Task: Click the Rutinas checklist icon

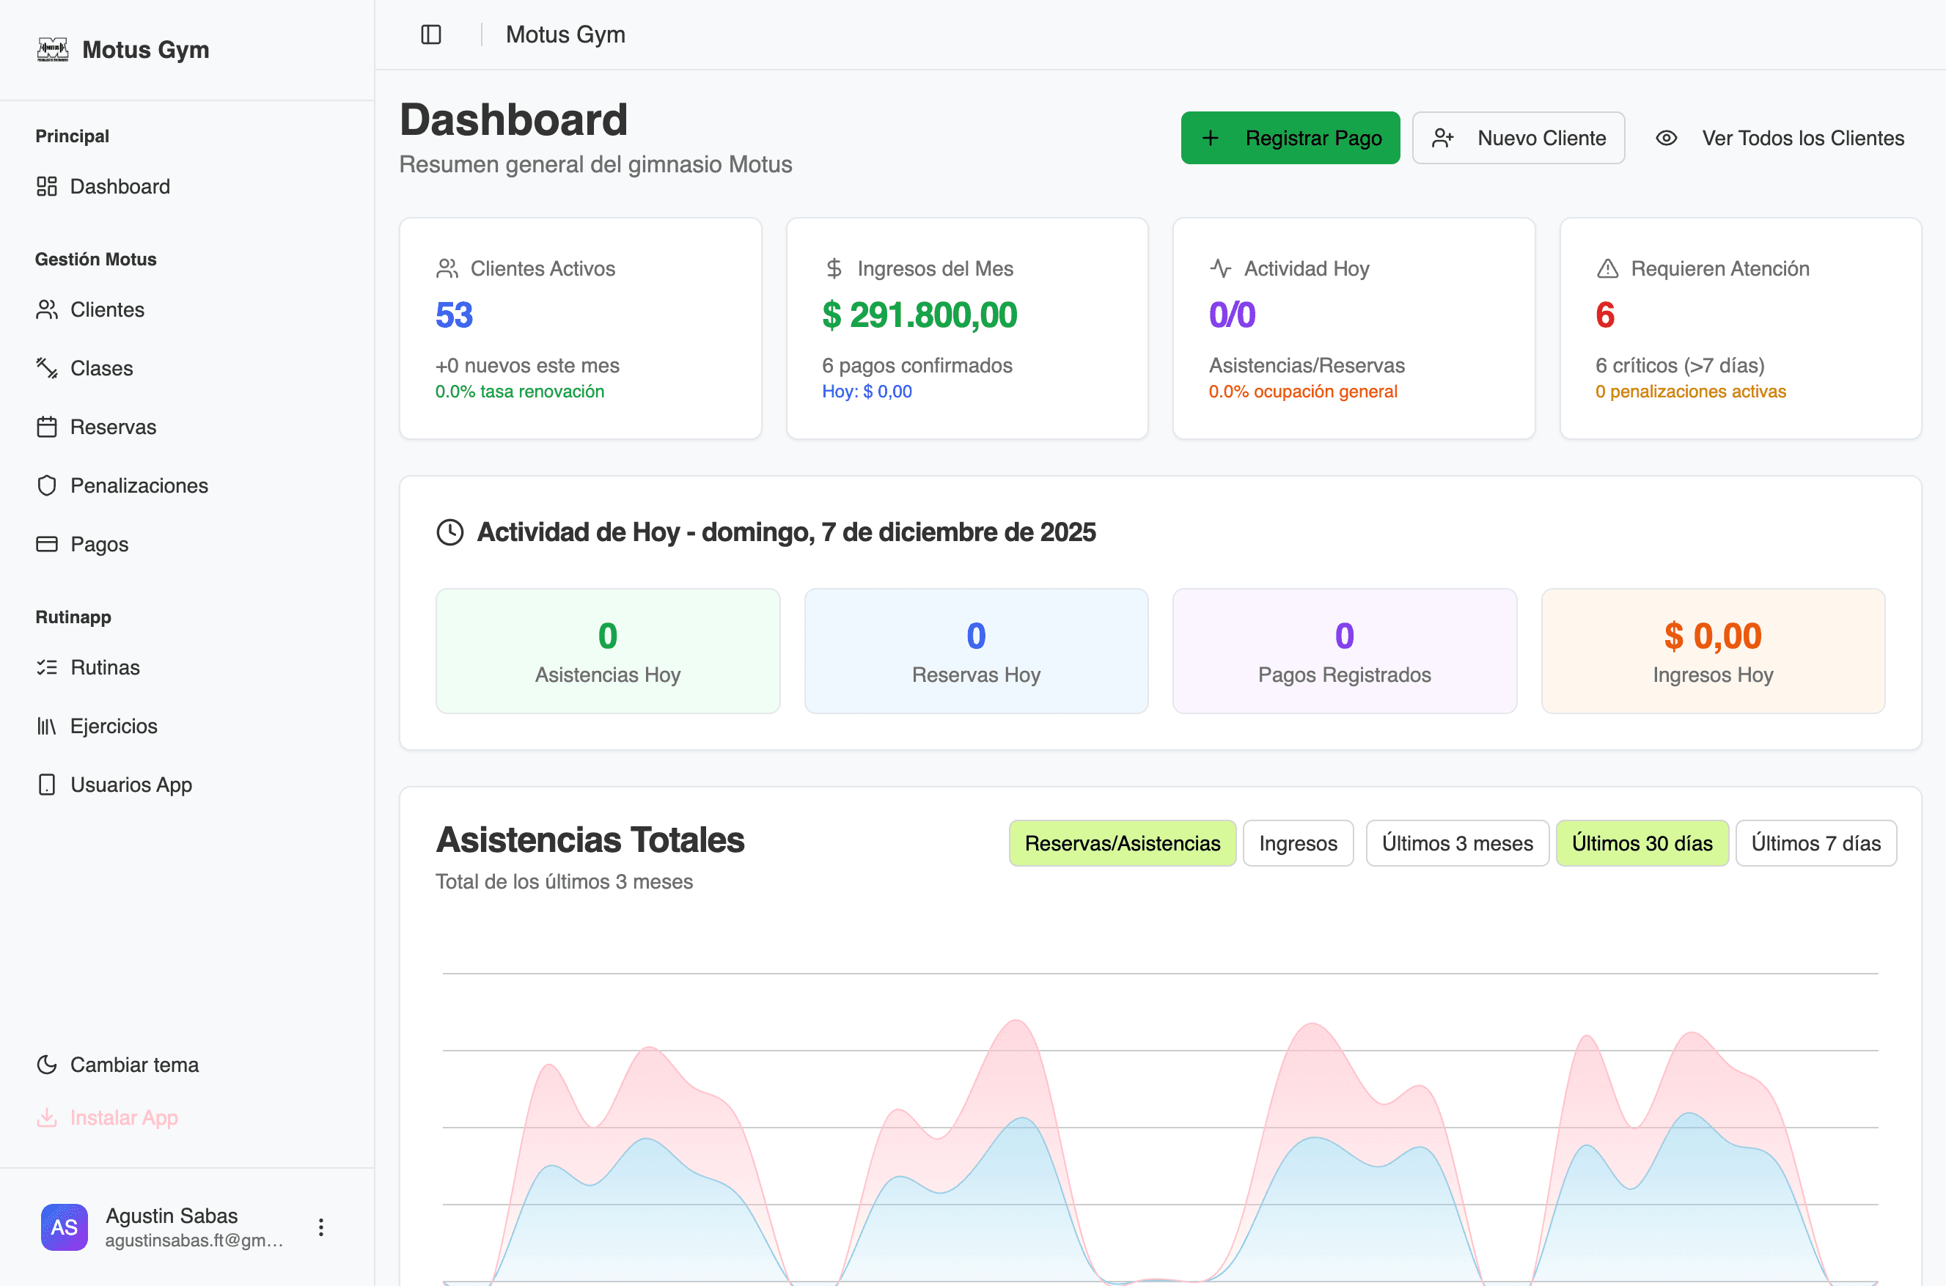Action: 48,666
